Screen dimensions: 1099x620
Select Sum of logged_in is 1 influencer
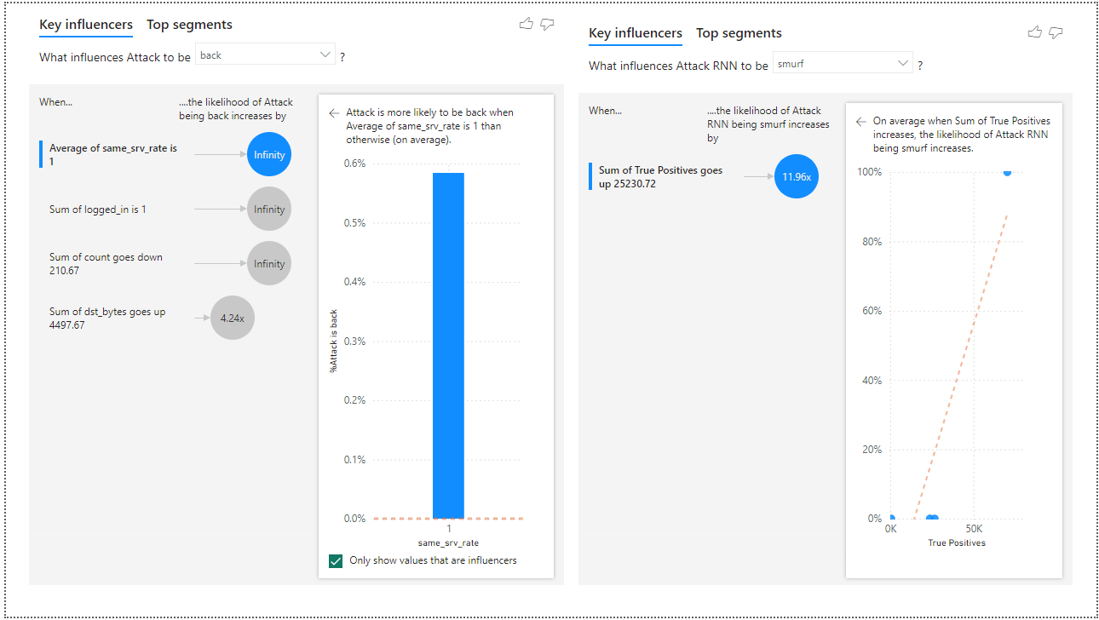pyautogui.click(x=98, y=210)
